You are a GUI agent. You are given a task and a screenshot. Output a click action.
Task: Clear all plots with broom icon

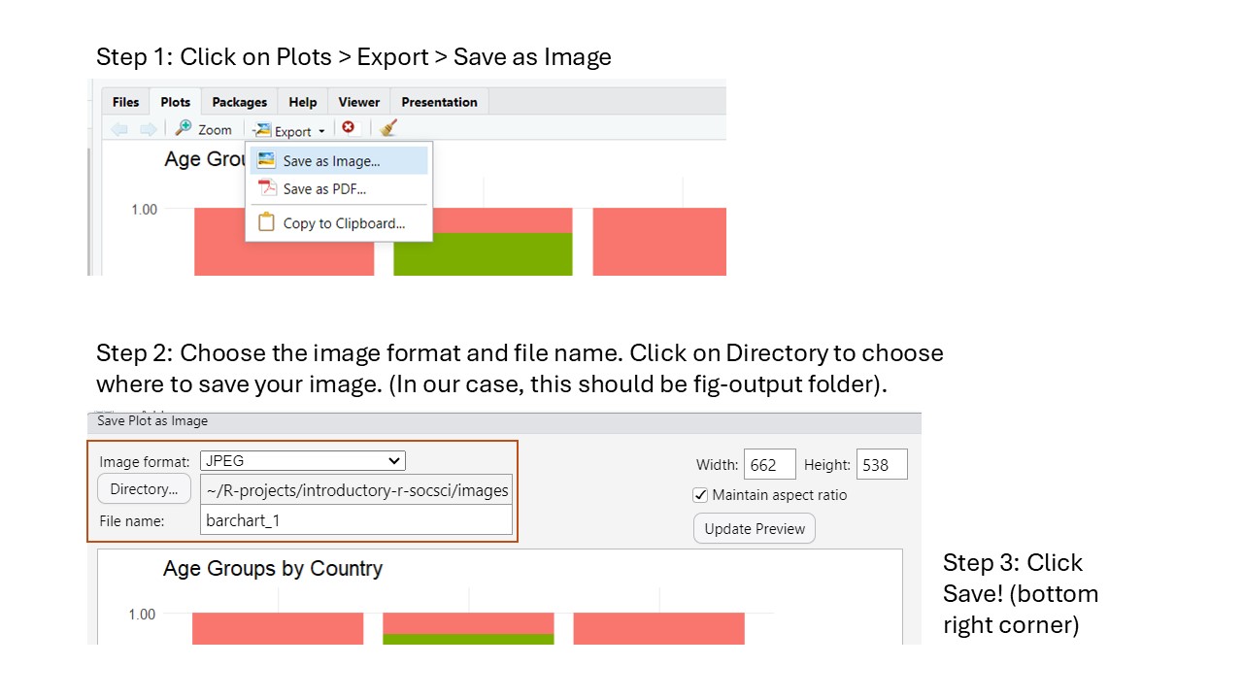point(388,128)
